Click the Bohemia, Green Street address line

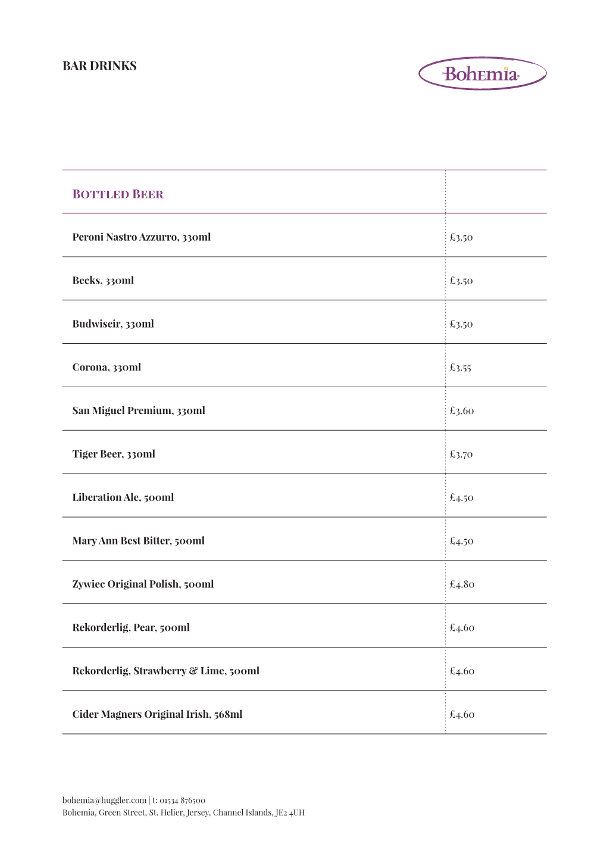point(183,813)
